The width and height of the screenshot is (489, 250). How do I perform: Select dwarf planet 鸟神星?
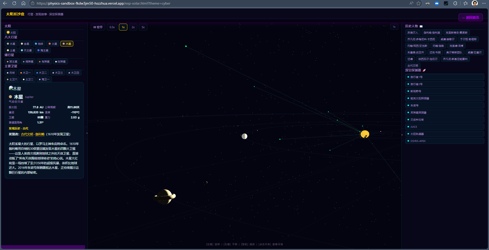point(44,61)
